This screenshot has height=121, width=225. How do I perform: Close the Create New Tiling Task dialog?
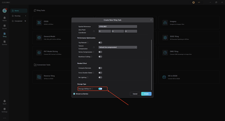click(x=151, y=20)
